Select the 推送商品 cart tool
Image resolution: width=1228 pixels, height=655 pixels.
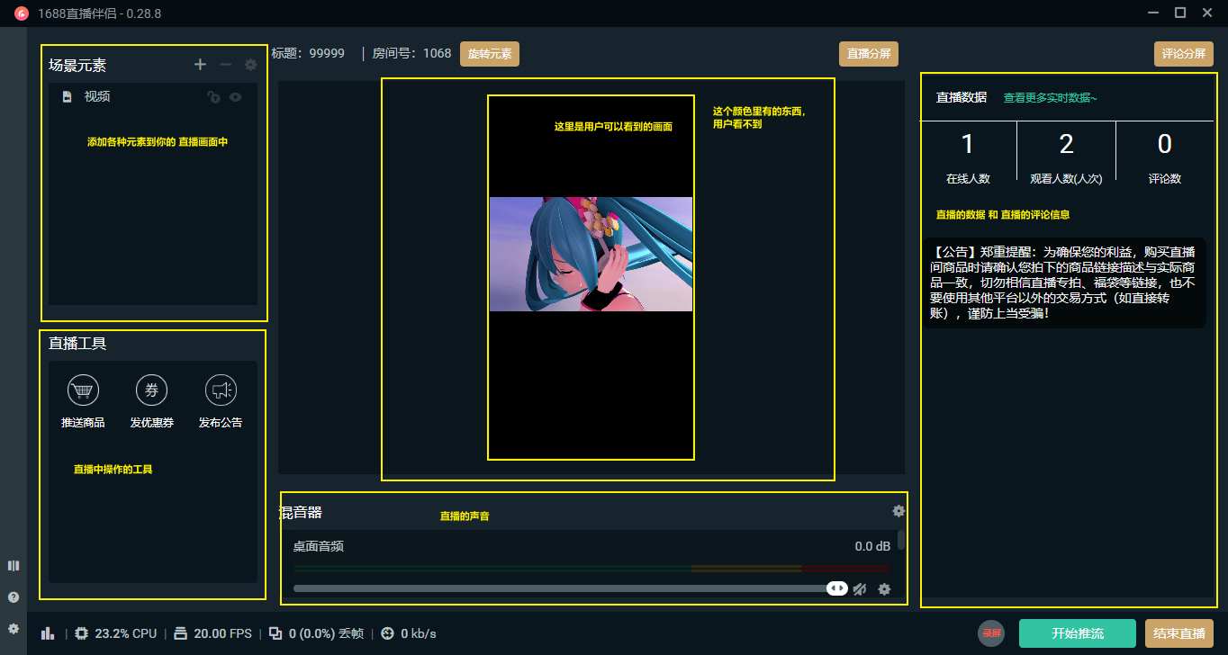point(82,390)
